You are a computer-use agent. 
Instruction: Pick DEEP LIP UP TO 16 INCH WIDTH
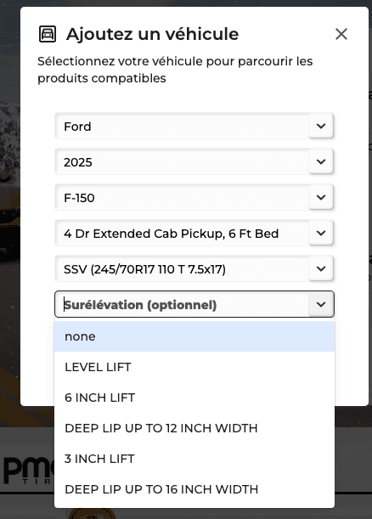pos(194,489)
